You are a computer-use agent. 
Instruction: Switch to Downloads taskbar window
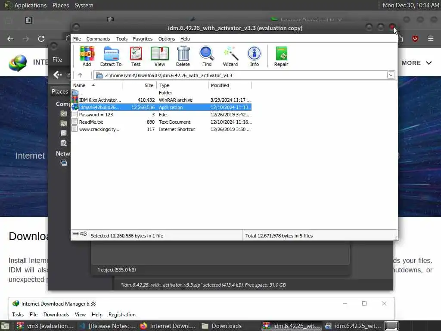(222, 326)
